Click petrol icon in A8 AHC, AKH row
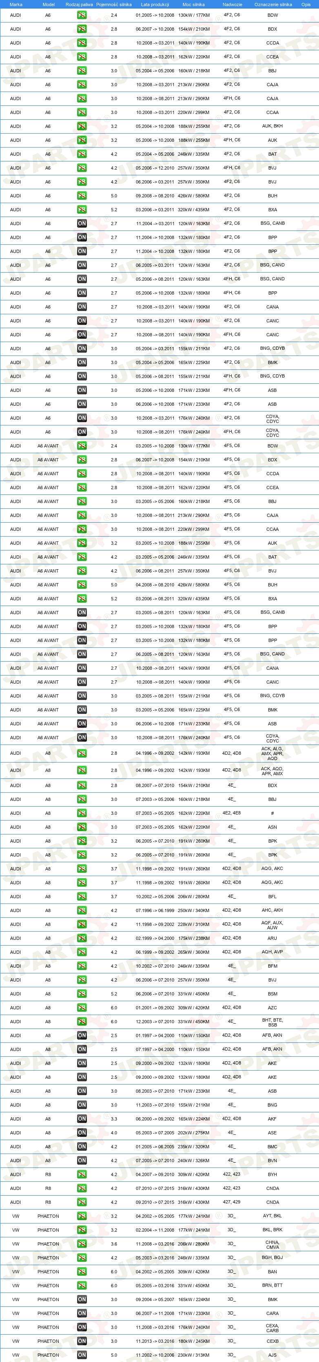Image resolution: width=319 pixels, height=1362 pixels. (82, 910)
